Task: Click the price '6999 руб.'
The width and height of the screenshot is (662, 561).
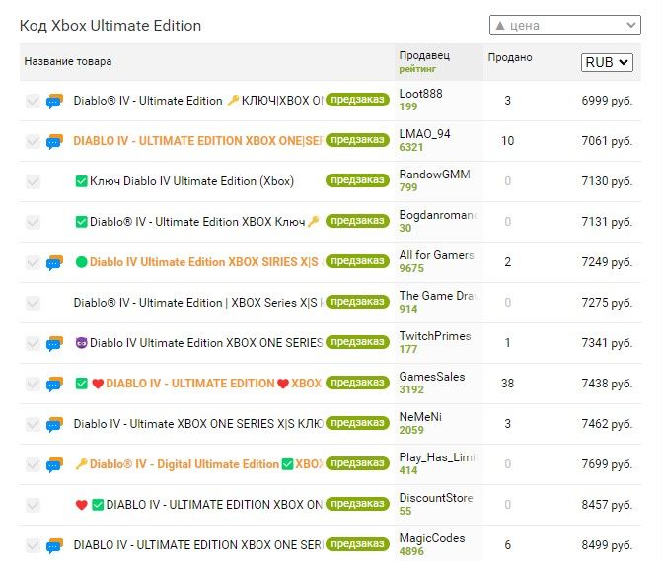Action: click(x=607, y=101)
